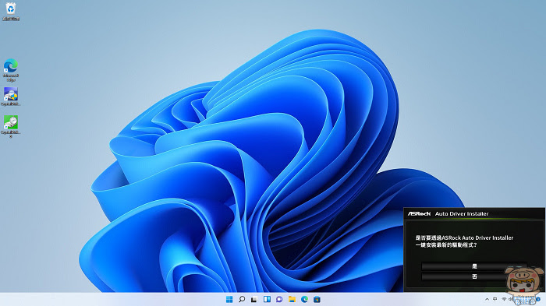The image size is (546, 306).
Task: Open network Wi-Fi tray icon
Action: click(504, 300)
